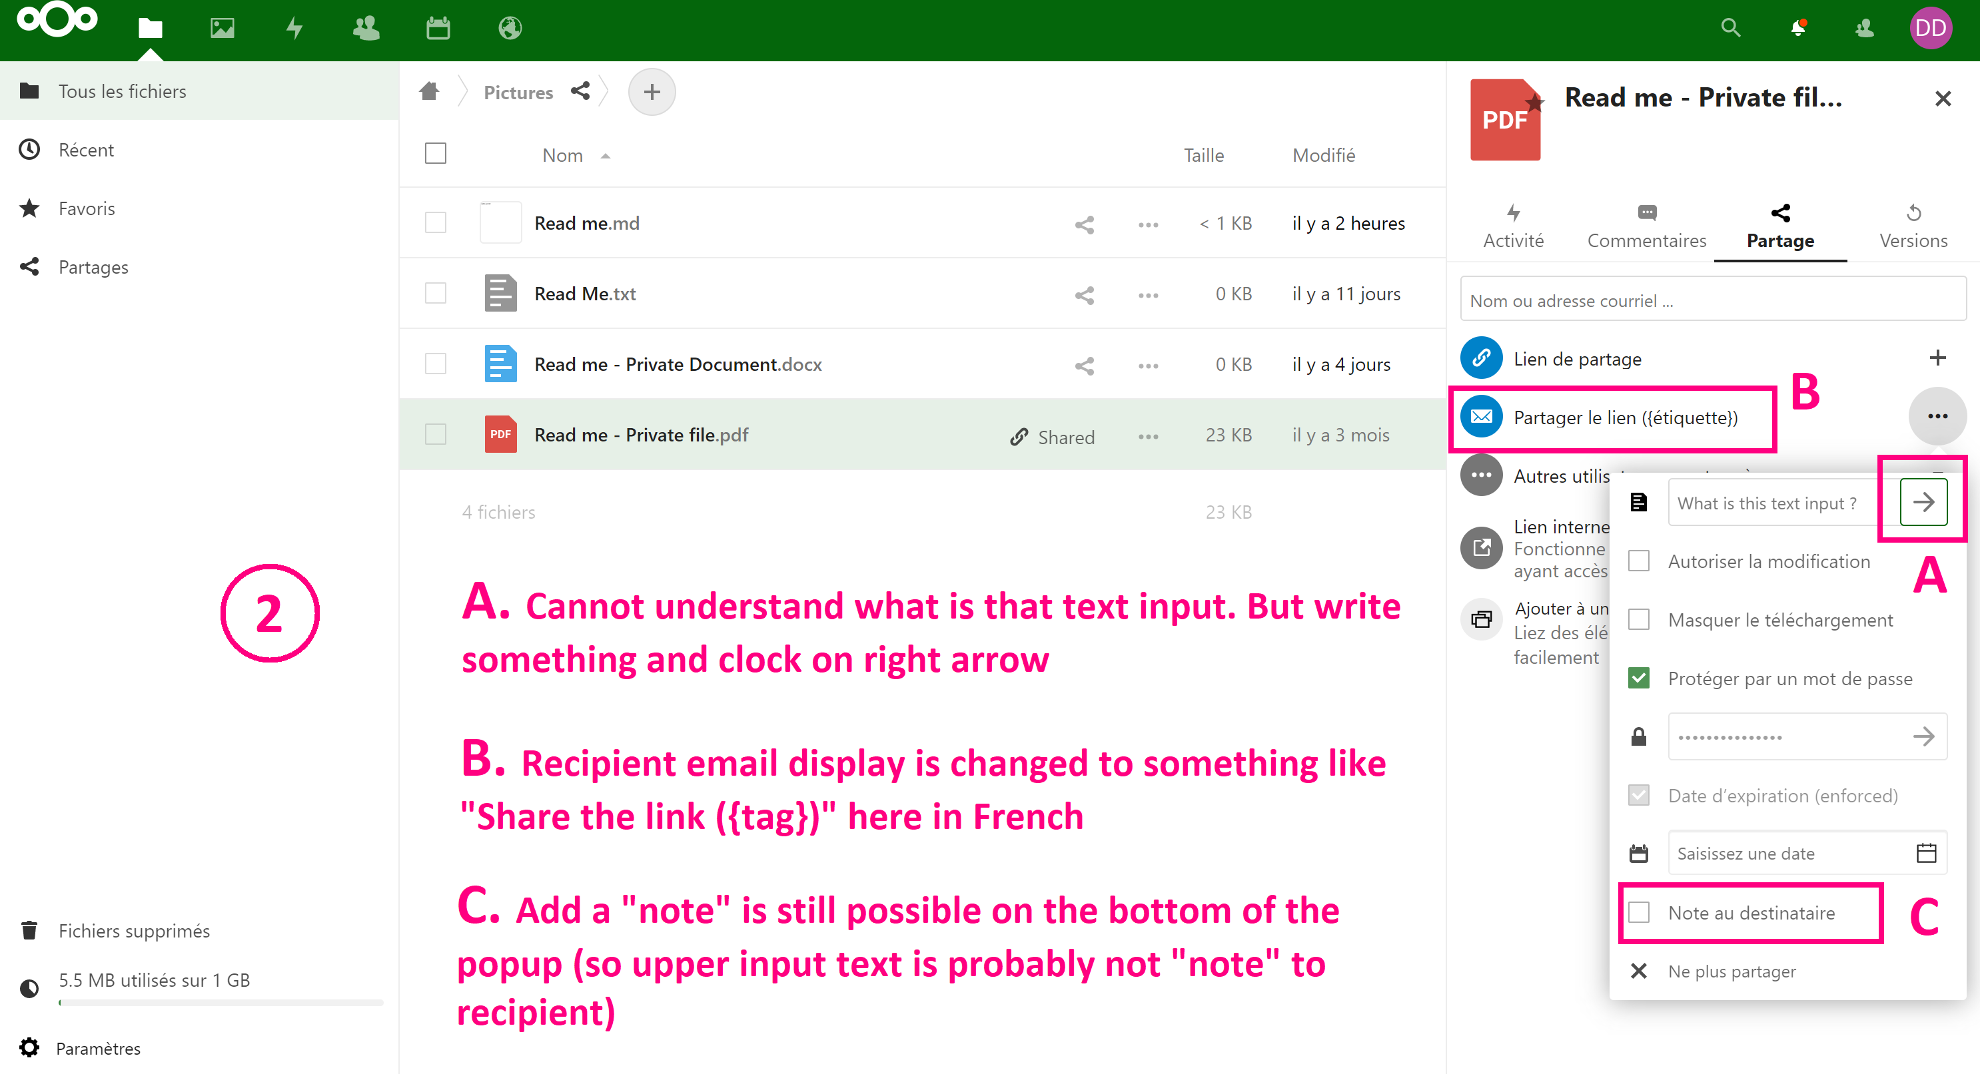Click the storage quota usage bar
The image size is (1980, 1074).
point(221,1003)
